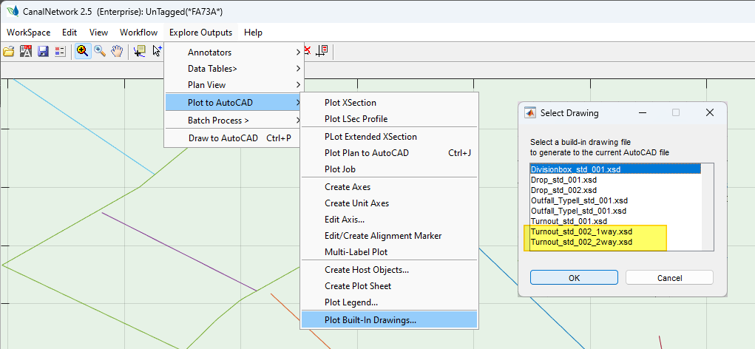Close the Select Drawing dialog

pos(709,112)
